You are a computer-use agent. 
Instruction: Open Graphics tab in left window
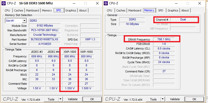click(x=71, y=10)
